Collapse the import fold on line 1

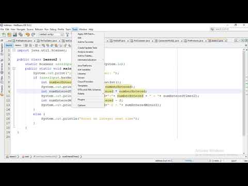pyautogui.click(x=14, y=50)
